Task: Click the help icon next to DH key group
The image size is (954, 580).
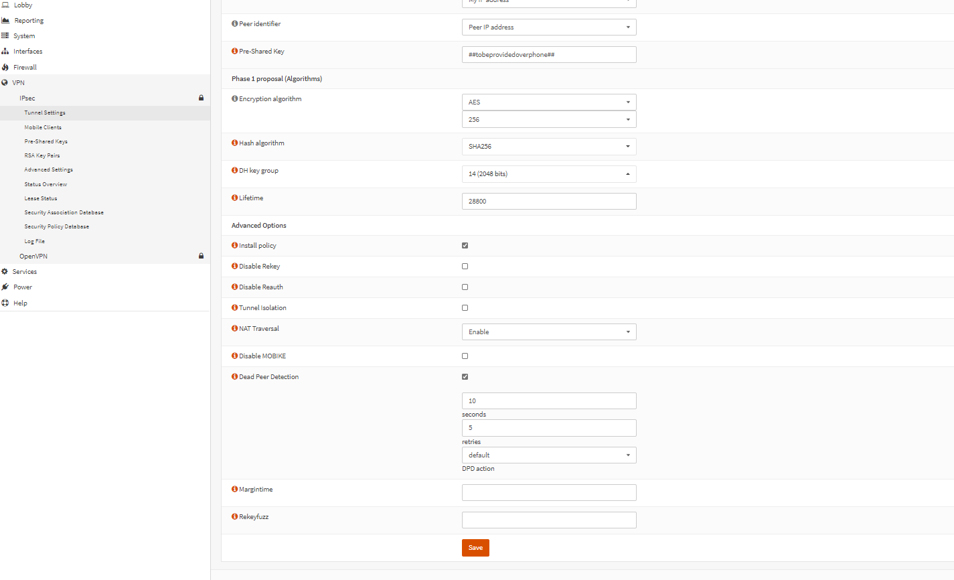Action: point(235,171)
